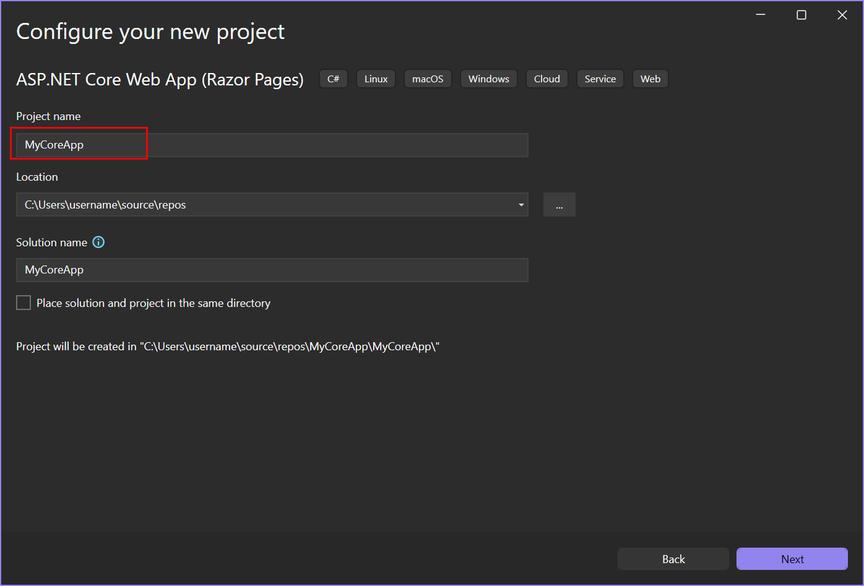Screen dimensions: 864x586
Task: Click the info icon next to Solution name
Action: [x=98, y=242]
